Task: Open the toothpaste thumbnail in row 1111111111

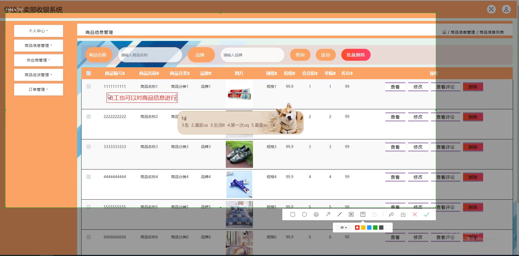Action: (x=239, y=94)
